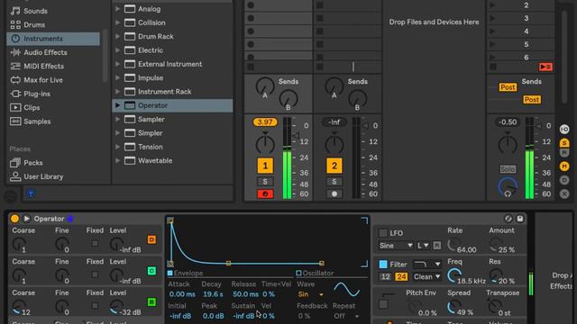Expand the Analog instrument folder
This screenshot has height=324, width=577.
[x=117, y=8]
